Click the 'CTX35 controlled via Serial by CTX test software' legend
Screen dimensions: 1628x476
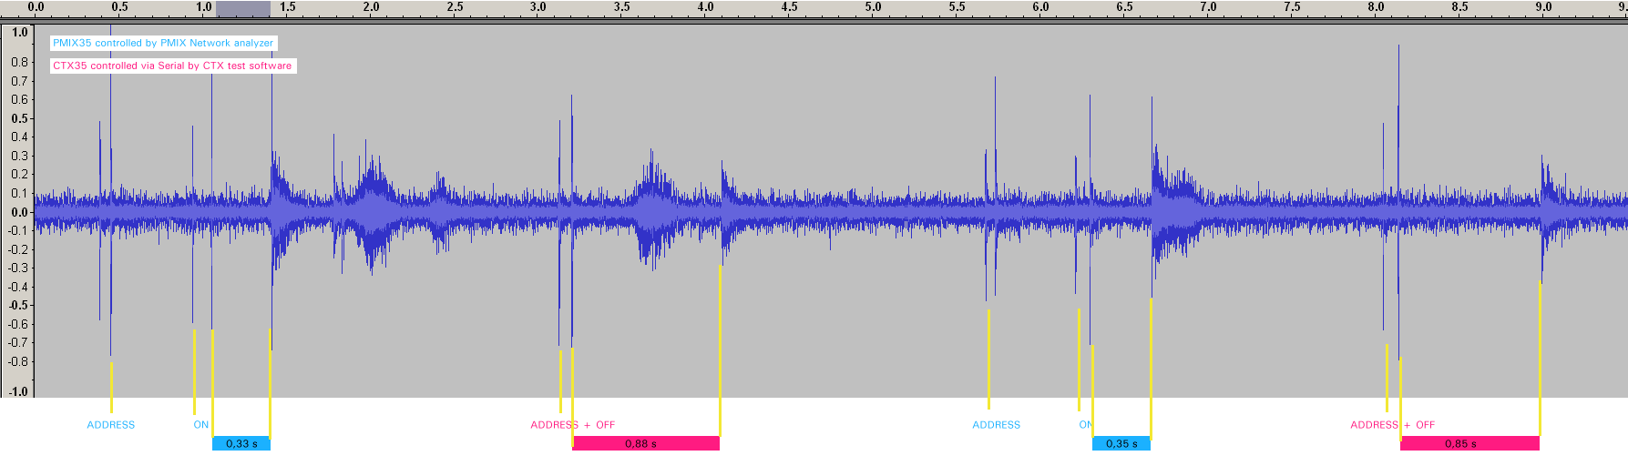[172, 66]
